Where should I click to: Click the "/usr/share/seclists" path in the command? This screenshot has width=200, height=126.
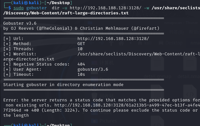176,8
